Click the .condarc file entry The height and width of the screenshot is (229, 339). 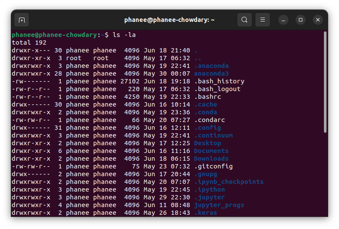[x=210, y=120]
